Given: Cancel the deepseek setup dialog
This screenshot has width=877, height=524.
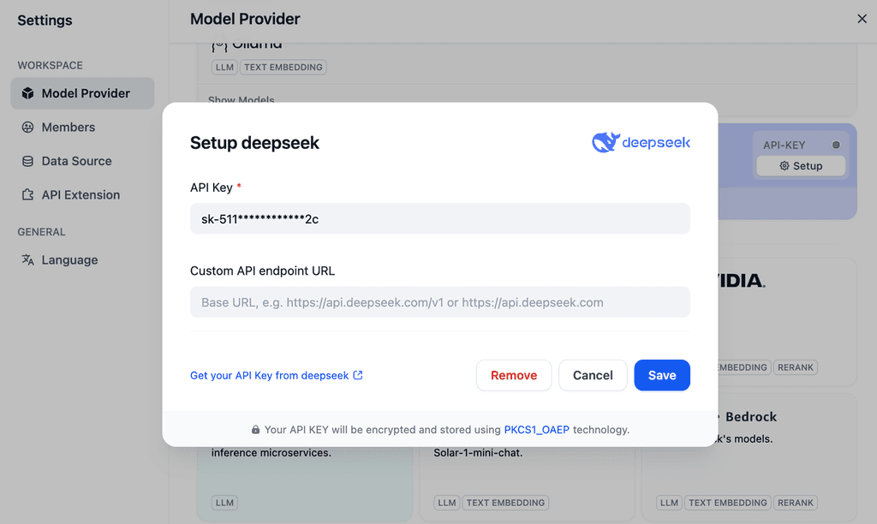Looking at the screenshot, I should [x=593, y=375].
